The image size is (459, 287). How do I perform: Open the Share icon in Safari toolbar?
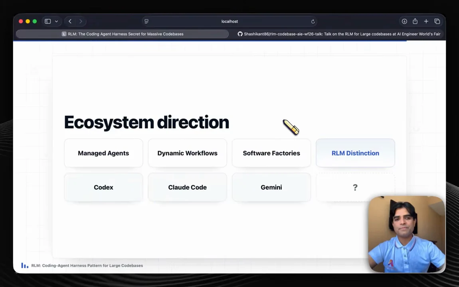point(415,22)
